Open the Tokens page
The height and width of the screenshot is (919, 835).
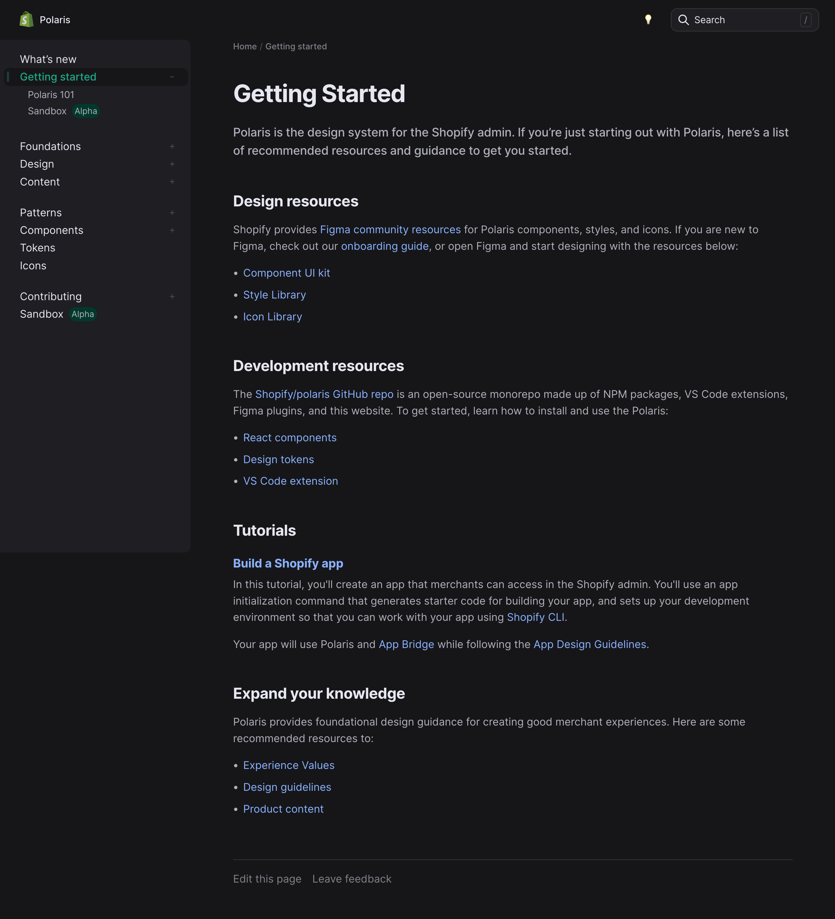[x=37, y=247]
